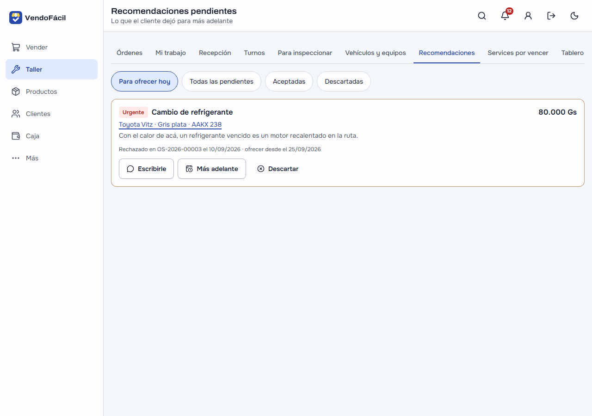Viewport: 592px width, 416px height.
Task: Open Toyota Vitz · Gris plata · AAKX 238 link
Action: pyautogui.click(x=170, y=124)
